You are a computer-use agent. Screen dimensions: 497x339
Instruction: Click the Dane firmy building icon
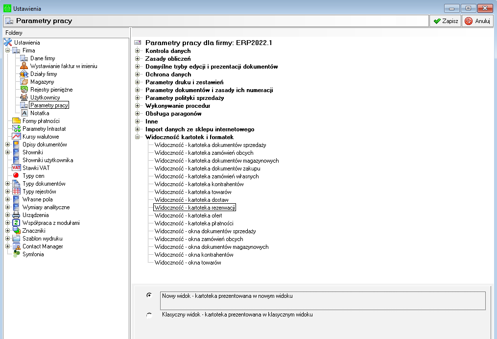[24, 58]
